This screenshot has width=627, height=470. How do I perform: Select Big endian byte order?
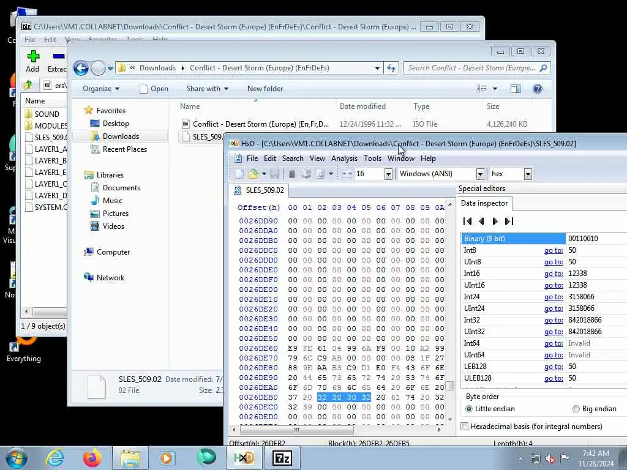pyautogui.click(x=594, y=409)
